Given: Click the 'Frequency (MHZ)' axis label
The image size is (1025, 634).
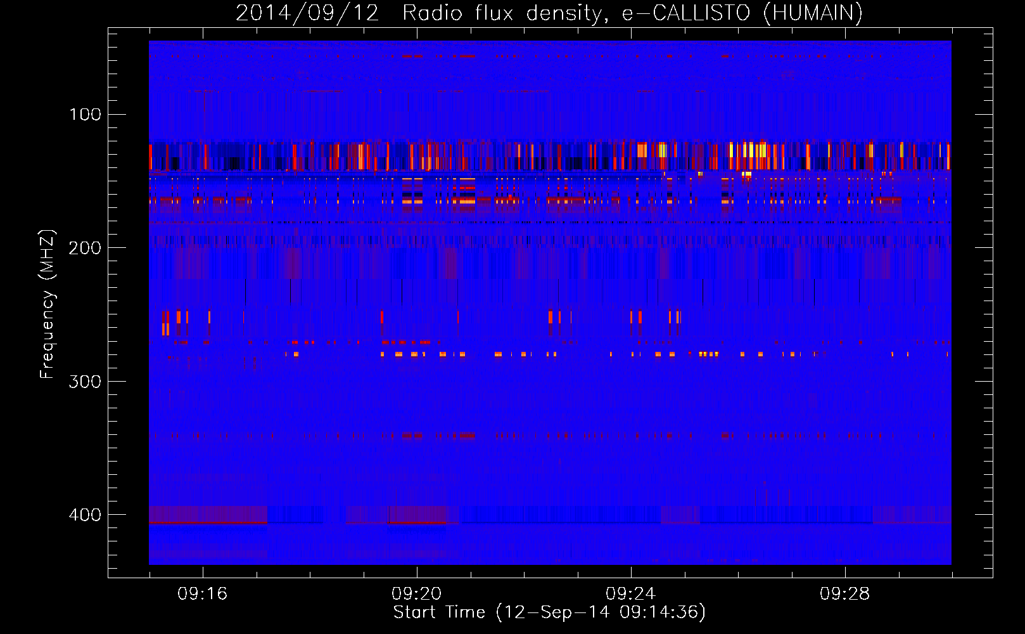Looking at the screenshot, I should tap(48, 304).
